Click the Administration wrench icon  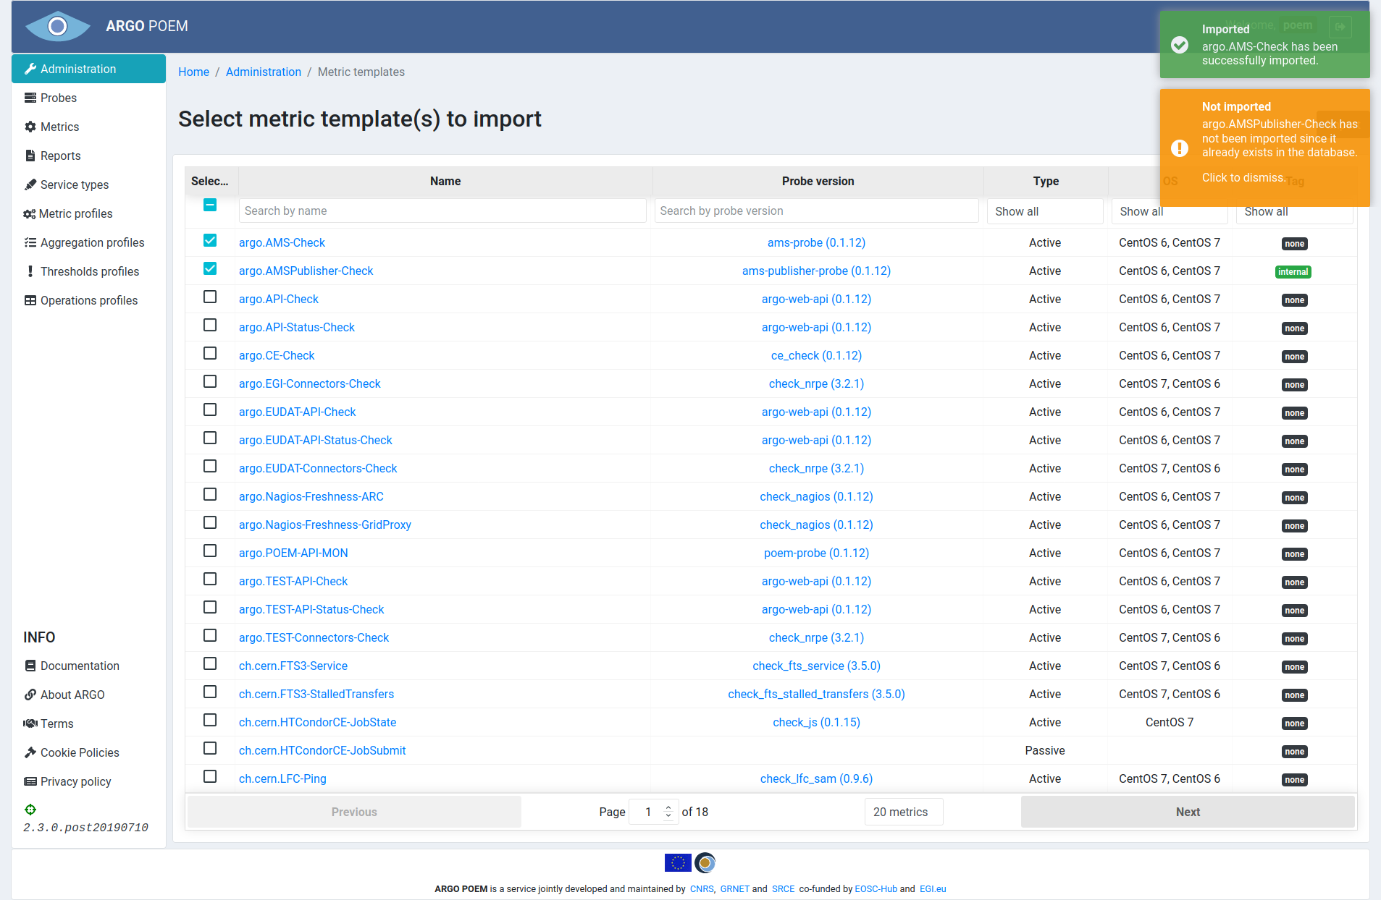point(30,69)
